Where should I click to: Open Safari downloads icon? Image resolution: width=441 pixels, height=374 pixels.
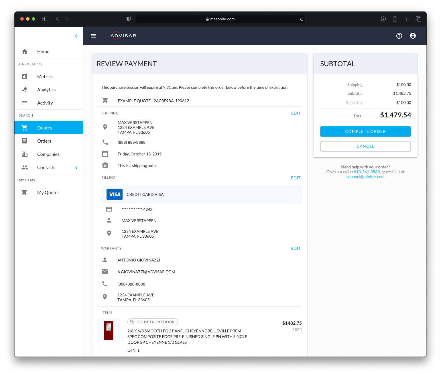tap(383, 19)
